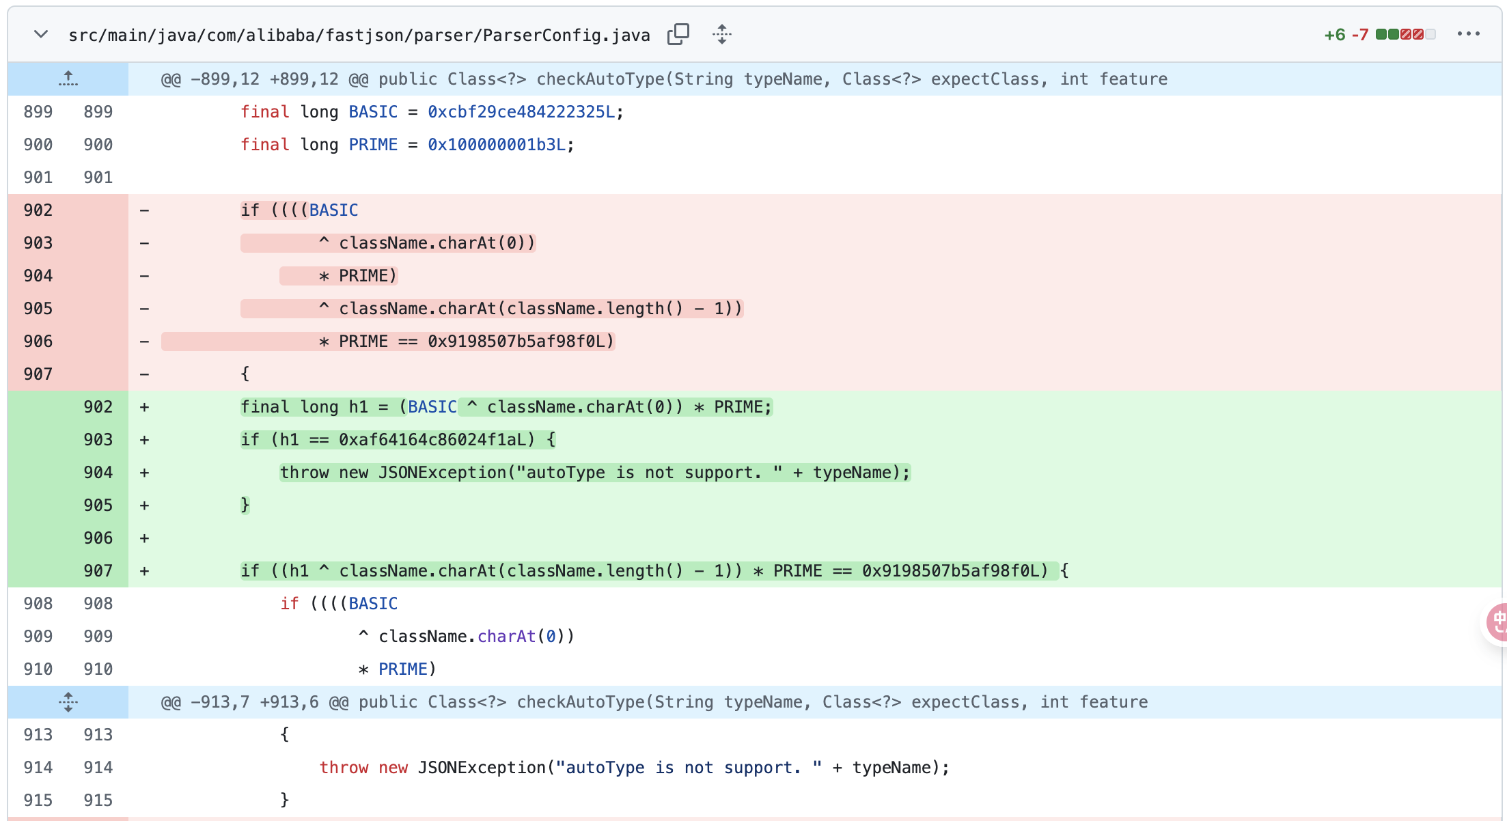
Task: Open the ParserConfig.java file path link
Action: (x=359, y=36)
